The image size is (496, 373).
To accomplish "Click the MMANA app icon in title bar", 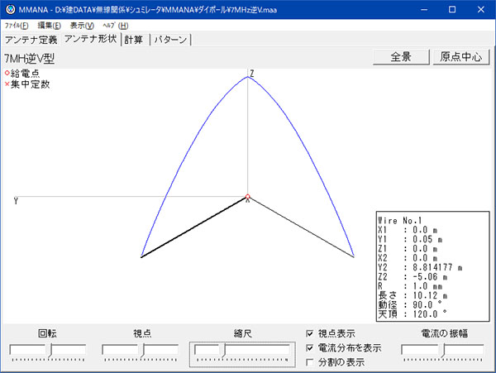I will pos(10,9).
